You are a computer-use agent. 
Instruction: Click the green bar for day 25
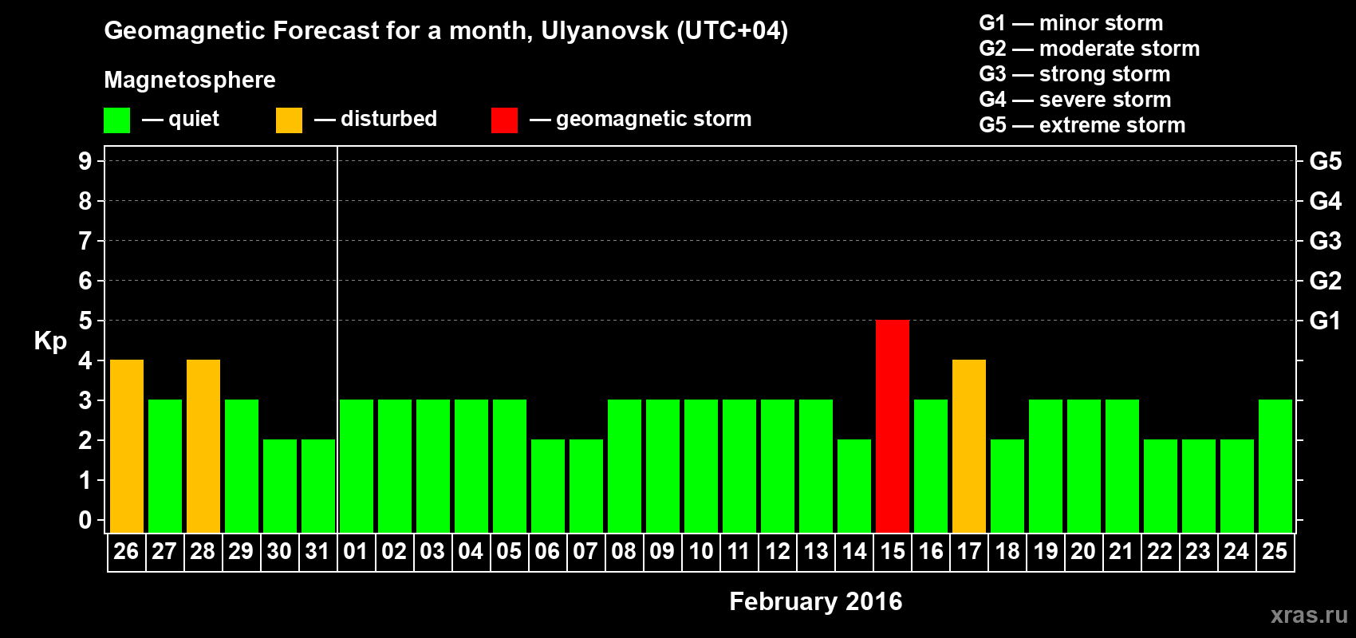pyautogui.click(x=1275, y=466)
